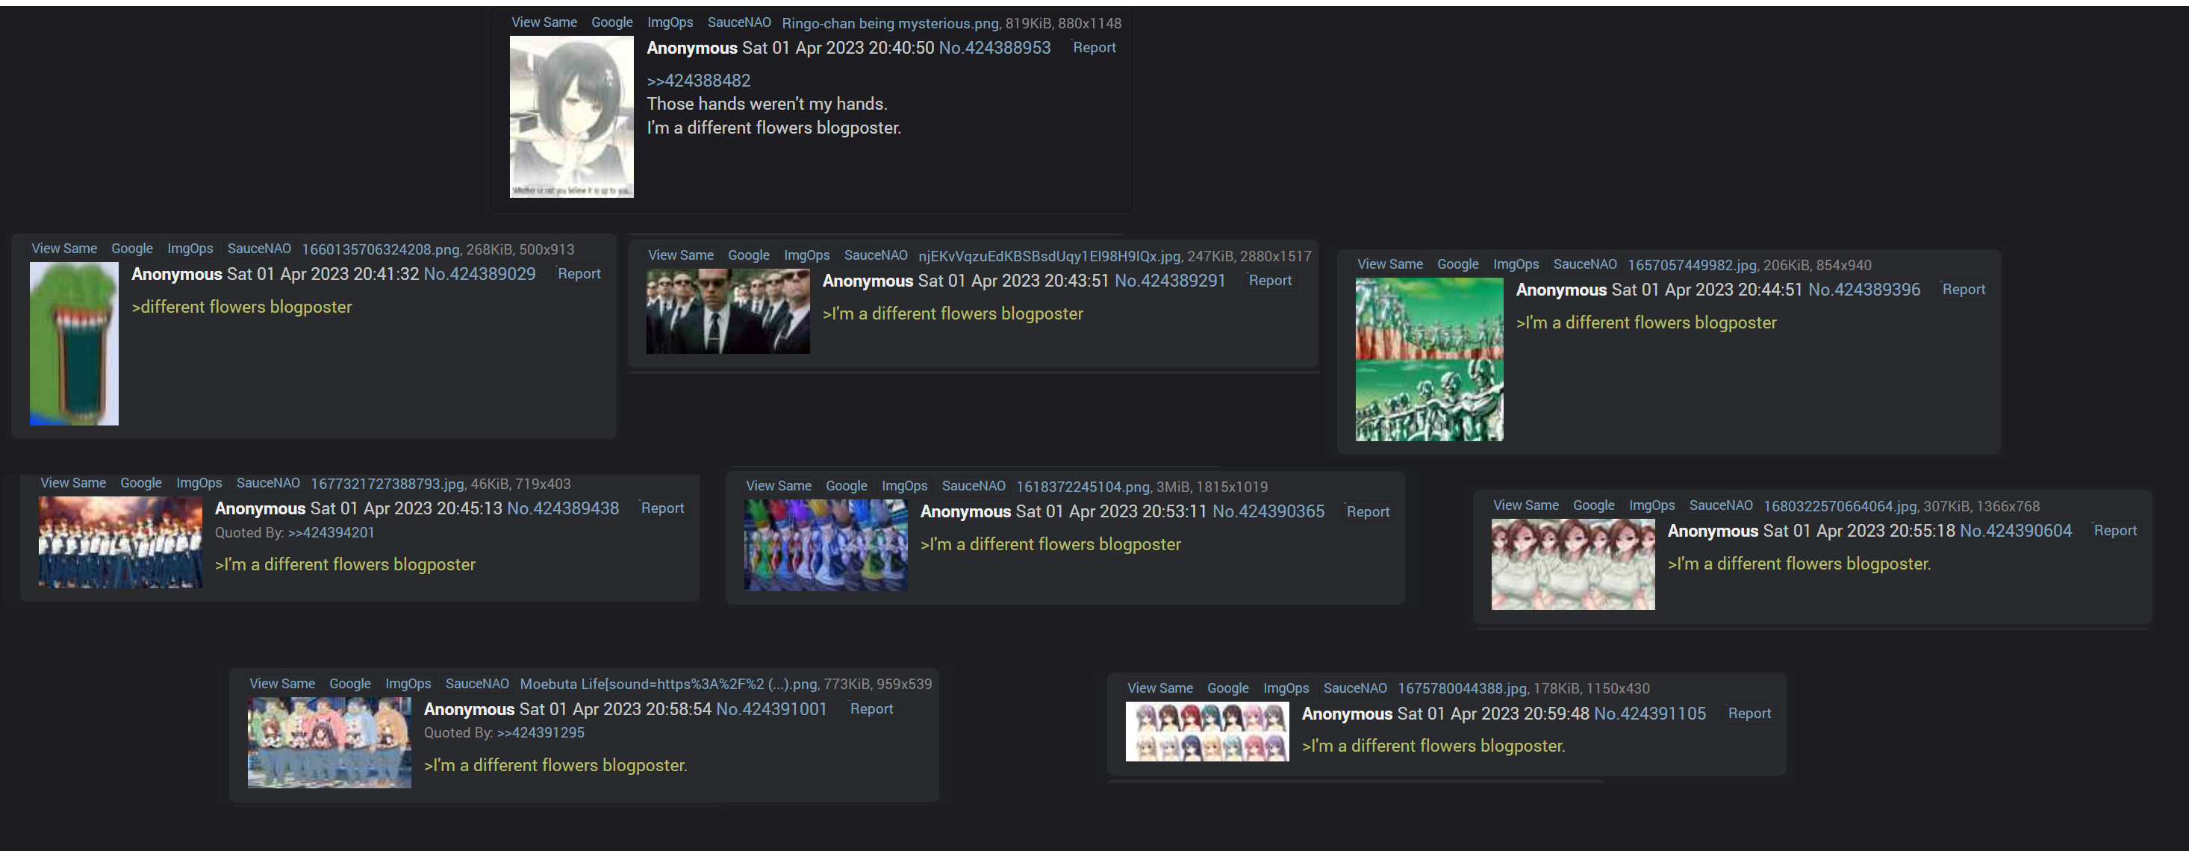Image resolution: width=2189 pixels, height=851 pixels.
Task: Click post number No.424391001
Action: 770,708
